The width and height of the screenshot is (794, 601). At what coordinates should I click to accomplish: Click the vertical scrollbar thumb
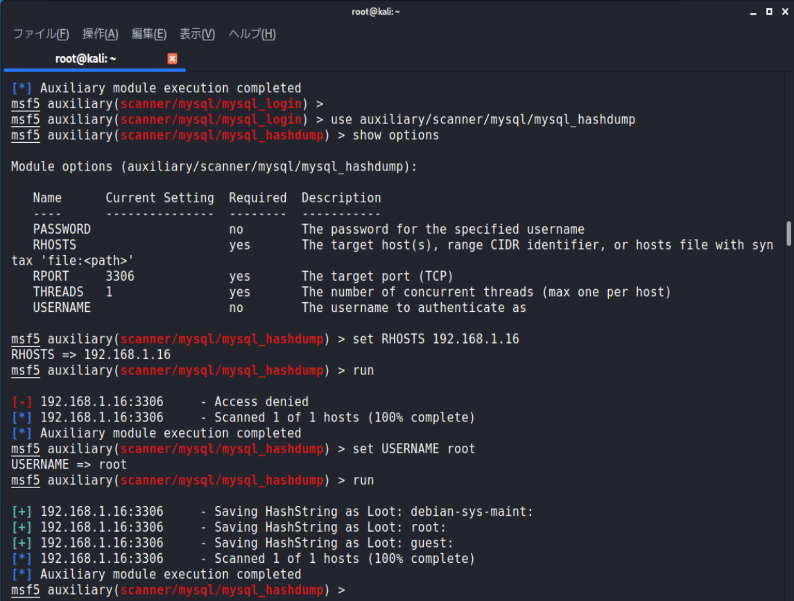(788, 234)
